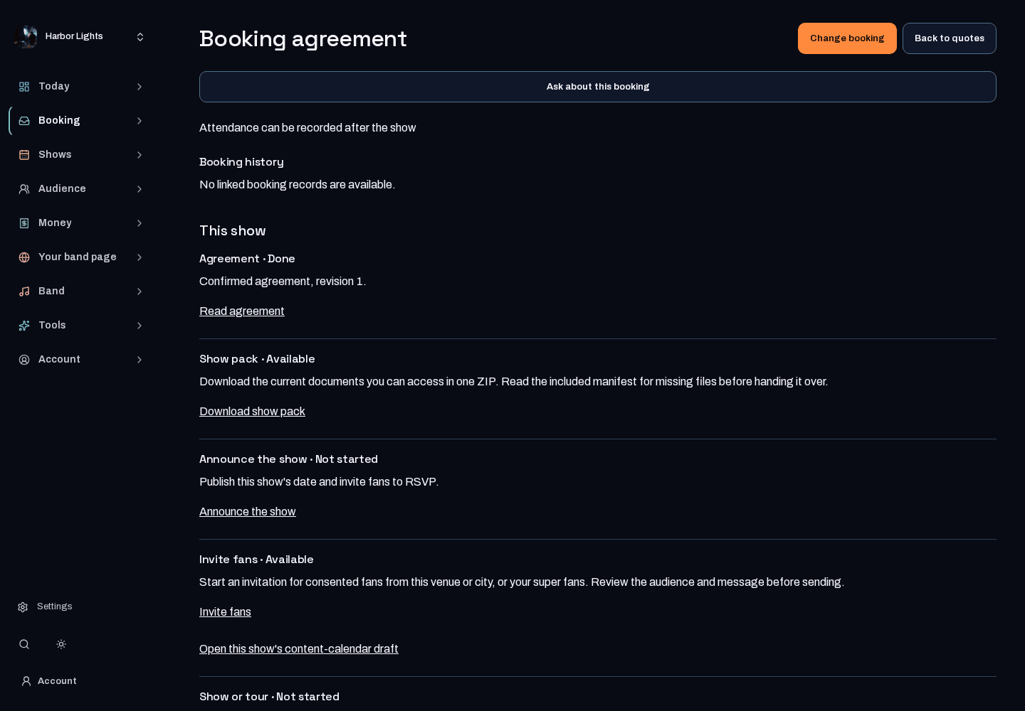Click the Money receipt icon
Viewport: 1025px width, 711px height.
[x=24, y=223]
